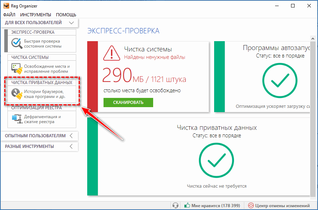The width and height of the screenshot is (318, 210).
Task: Click the System Cleanup broom icon
Action: [17, 68]
